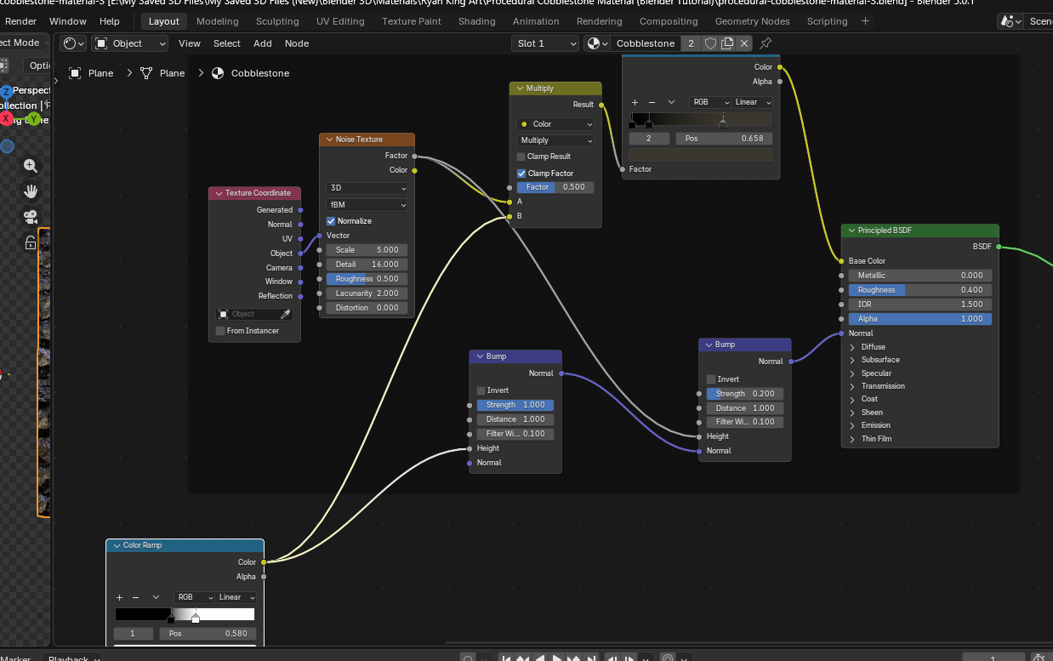Check Invert on the Bump node with Strength 0.200
1053x661 pixels.
tap(711, 379)
